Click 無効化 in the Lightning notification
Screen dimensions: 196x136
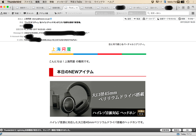click(x=176, y=130)
